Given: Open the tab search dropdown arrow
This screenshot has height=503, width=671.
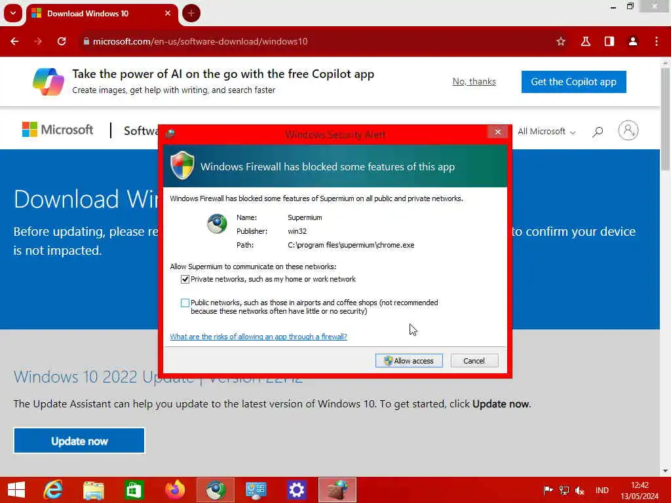Looking at the screenshot, I should pyautogui.click(x=13, y=13).
